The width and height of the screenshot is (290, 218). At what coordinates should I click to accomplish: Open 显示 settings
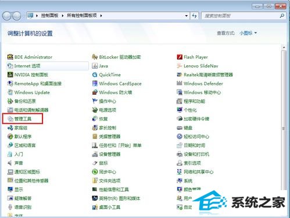tap(15, 190)
